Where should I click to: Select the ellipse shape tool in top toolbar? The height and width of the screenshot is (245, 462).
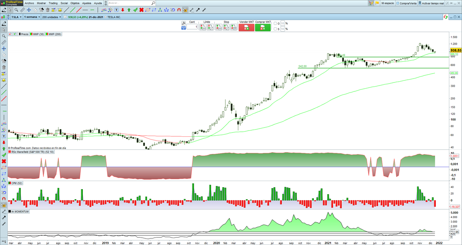point(147,10)
